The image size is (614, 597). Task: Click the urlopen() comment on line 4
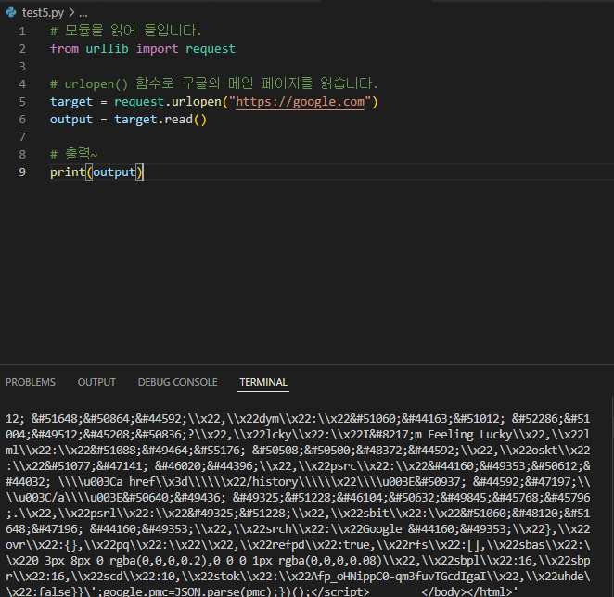tap(214, 83)
